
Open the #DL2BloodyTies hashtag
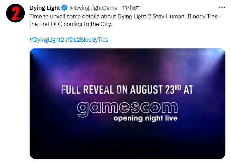click(x=87, y=40)
